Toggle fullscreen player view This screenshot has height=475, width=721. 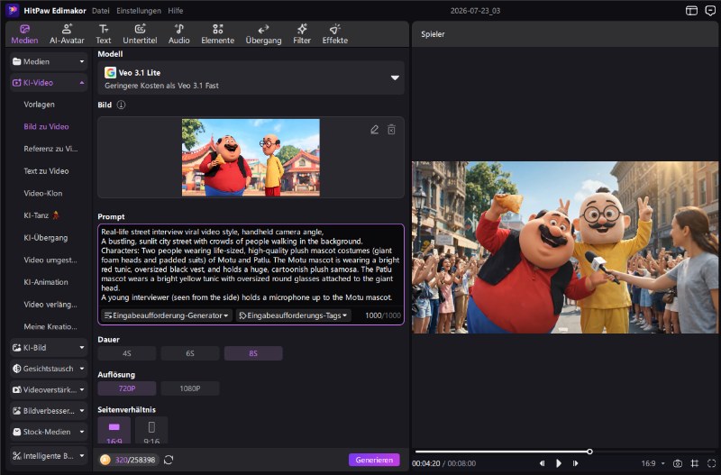coord(711,463)
